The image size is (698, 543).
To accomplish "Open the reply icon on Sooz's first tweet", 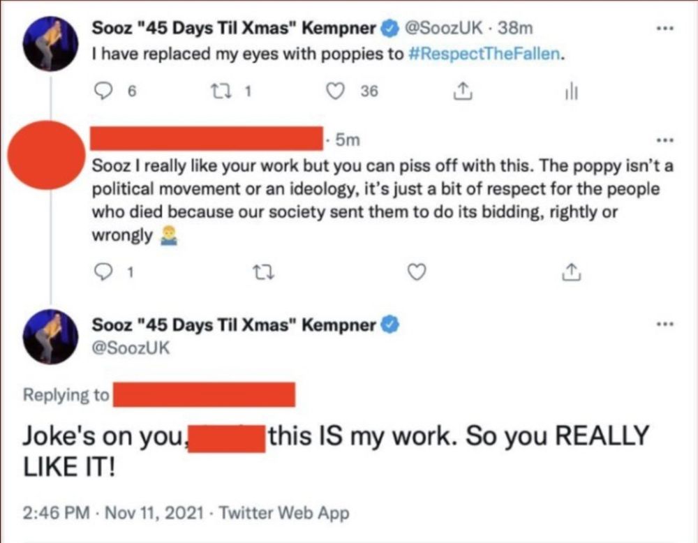I will 103,91.
